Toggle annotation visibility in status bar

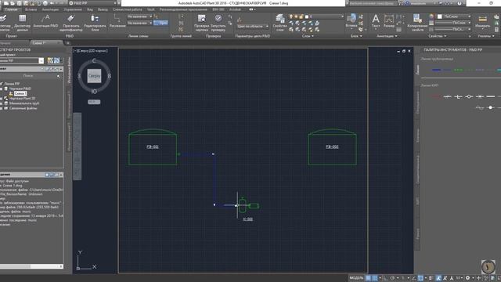(x=438, y=278)
